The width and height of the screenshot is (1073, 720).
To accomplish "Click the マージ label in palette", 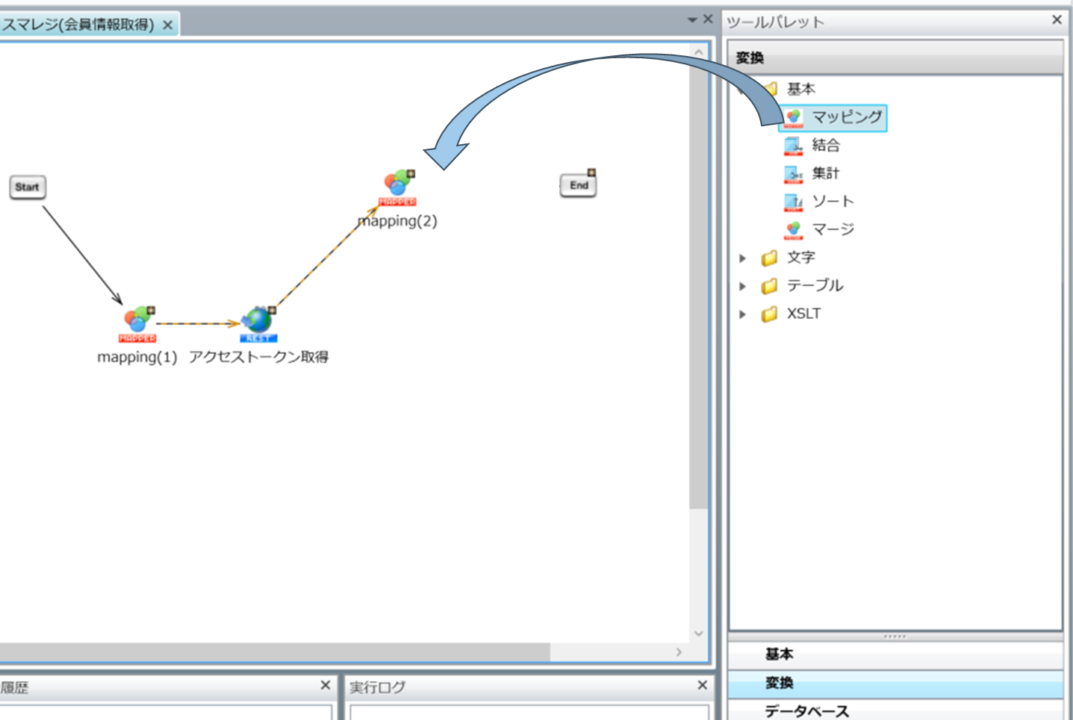I will pos(833,229).
